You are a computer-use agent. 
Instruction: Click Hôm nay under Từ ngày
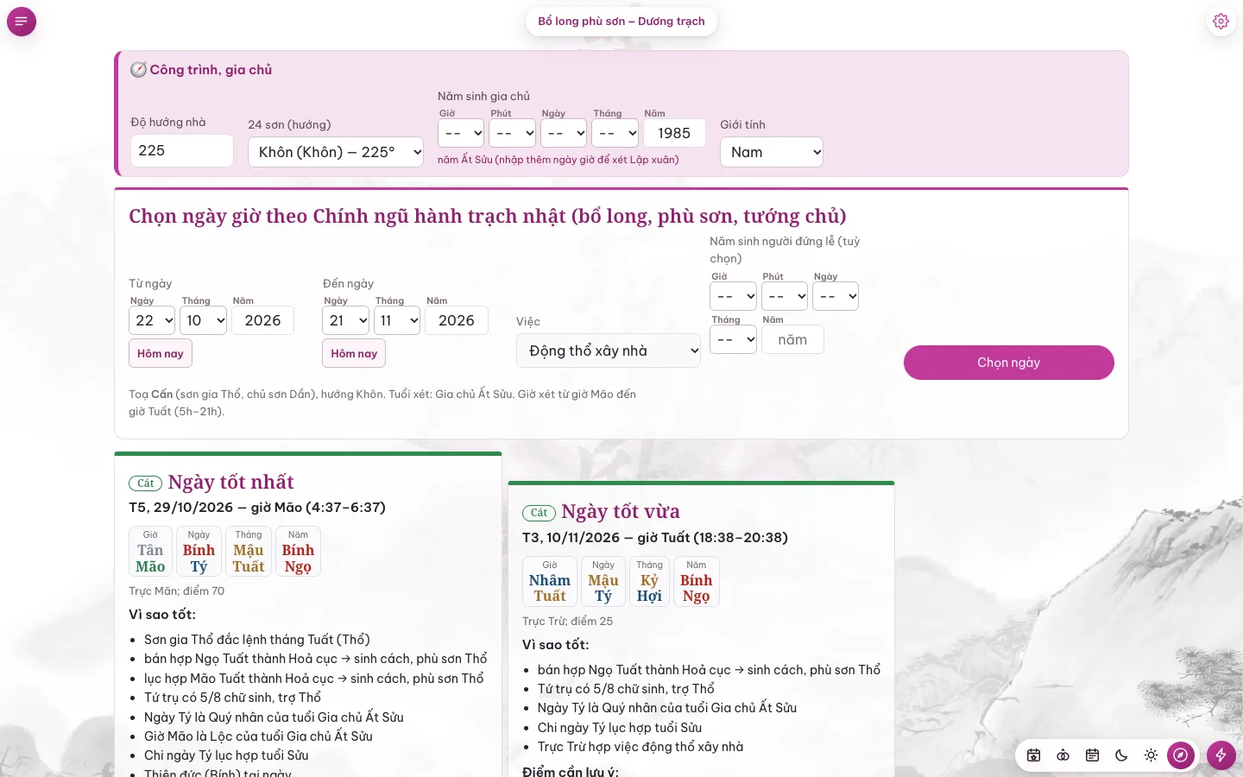(161, 353)
